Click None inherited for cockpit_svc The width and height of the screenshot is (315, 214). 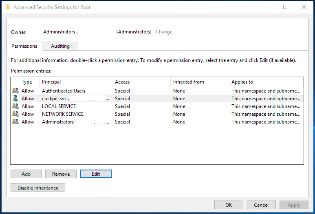(179, 99)
